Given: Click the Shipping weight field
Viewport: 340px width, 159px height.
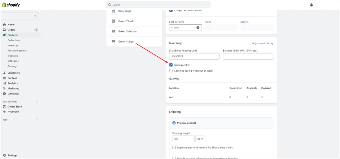Looking at the screenshot, I should (183, 139).
